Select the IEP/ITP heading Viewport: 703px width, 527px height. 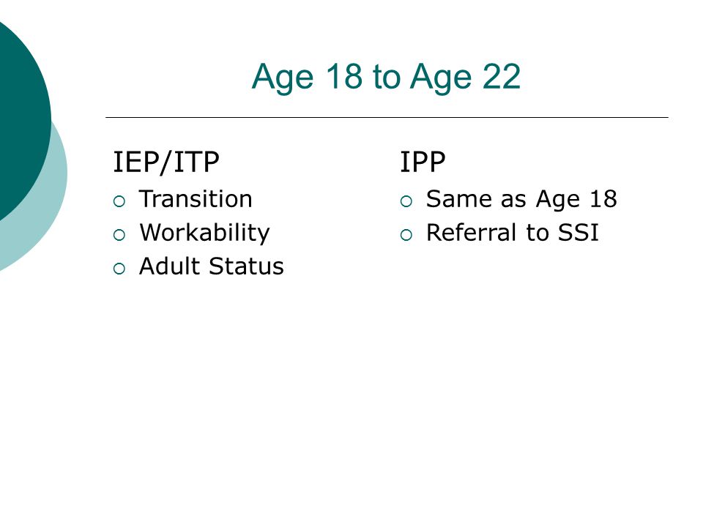[166, 162]
